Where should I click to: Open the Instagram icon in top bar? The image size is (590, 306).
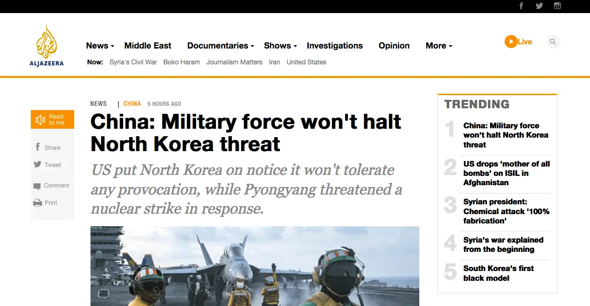point(557,6)
